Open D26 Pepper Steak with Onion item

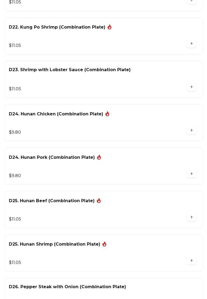point(67,287)
